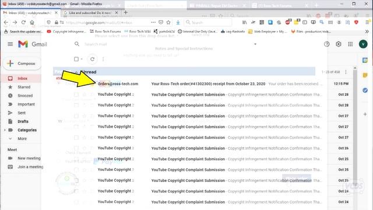Image resolution: width=373 pixels, height=210 pixels.
Task: Open Firefox downloads arrow
Action: pyautogui.click(x=178, y=22)
